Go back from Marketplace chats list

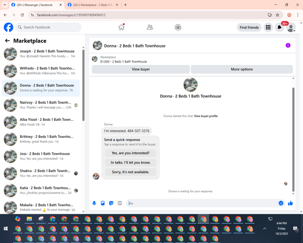pos(7,41)
